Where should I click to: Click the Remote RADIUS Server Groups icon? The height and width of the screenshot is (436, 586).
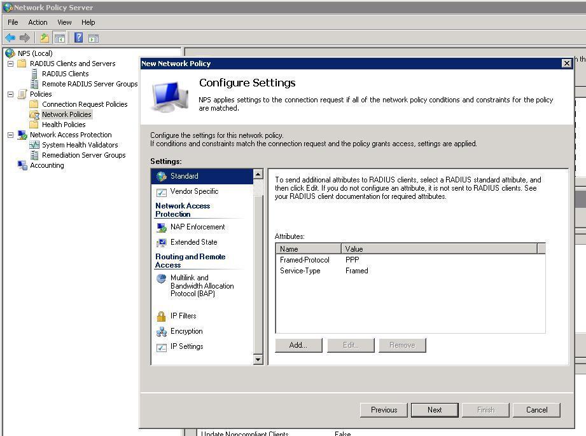[x=34, y=84]
